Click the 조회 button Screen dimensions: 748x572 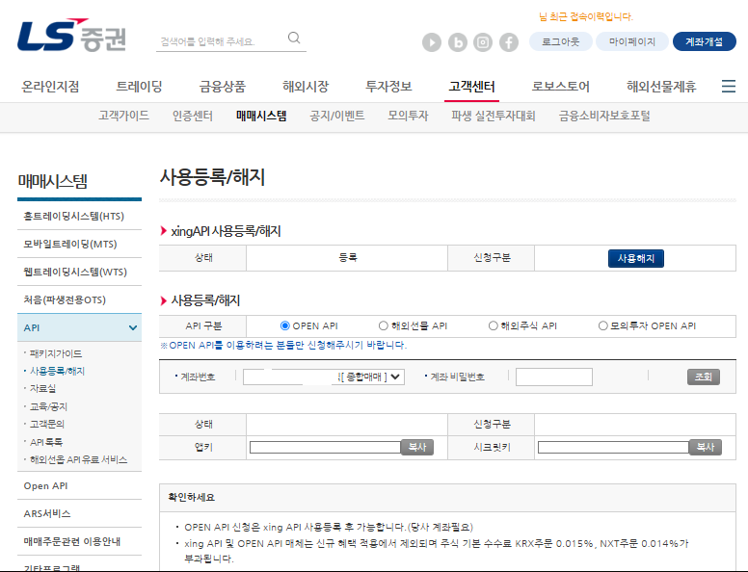(703, 377)
